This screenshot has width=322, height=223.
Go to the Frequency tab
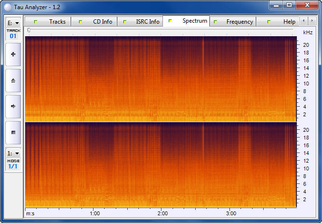click(x=234, y=22)
